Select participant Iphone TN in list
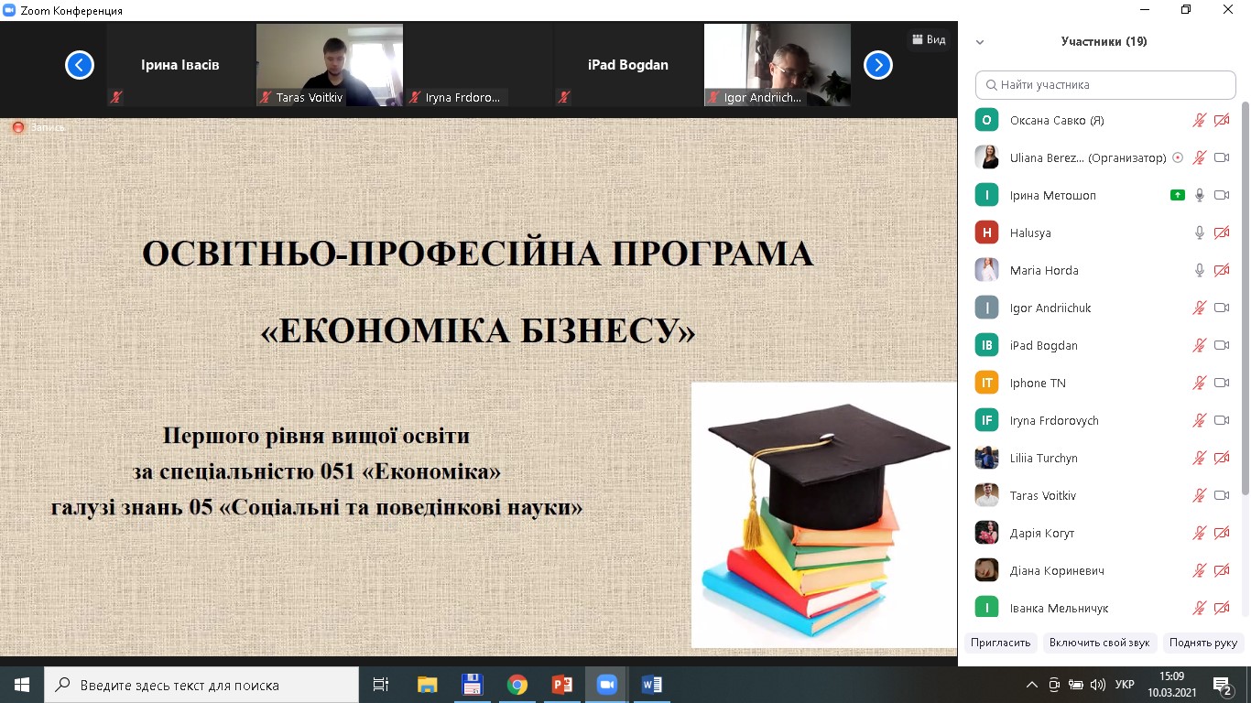This screenshot has height=703, width=1251. (1104, 383)
